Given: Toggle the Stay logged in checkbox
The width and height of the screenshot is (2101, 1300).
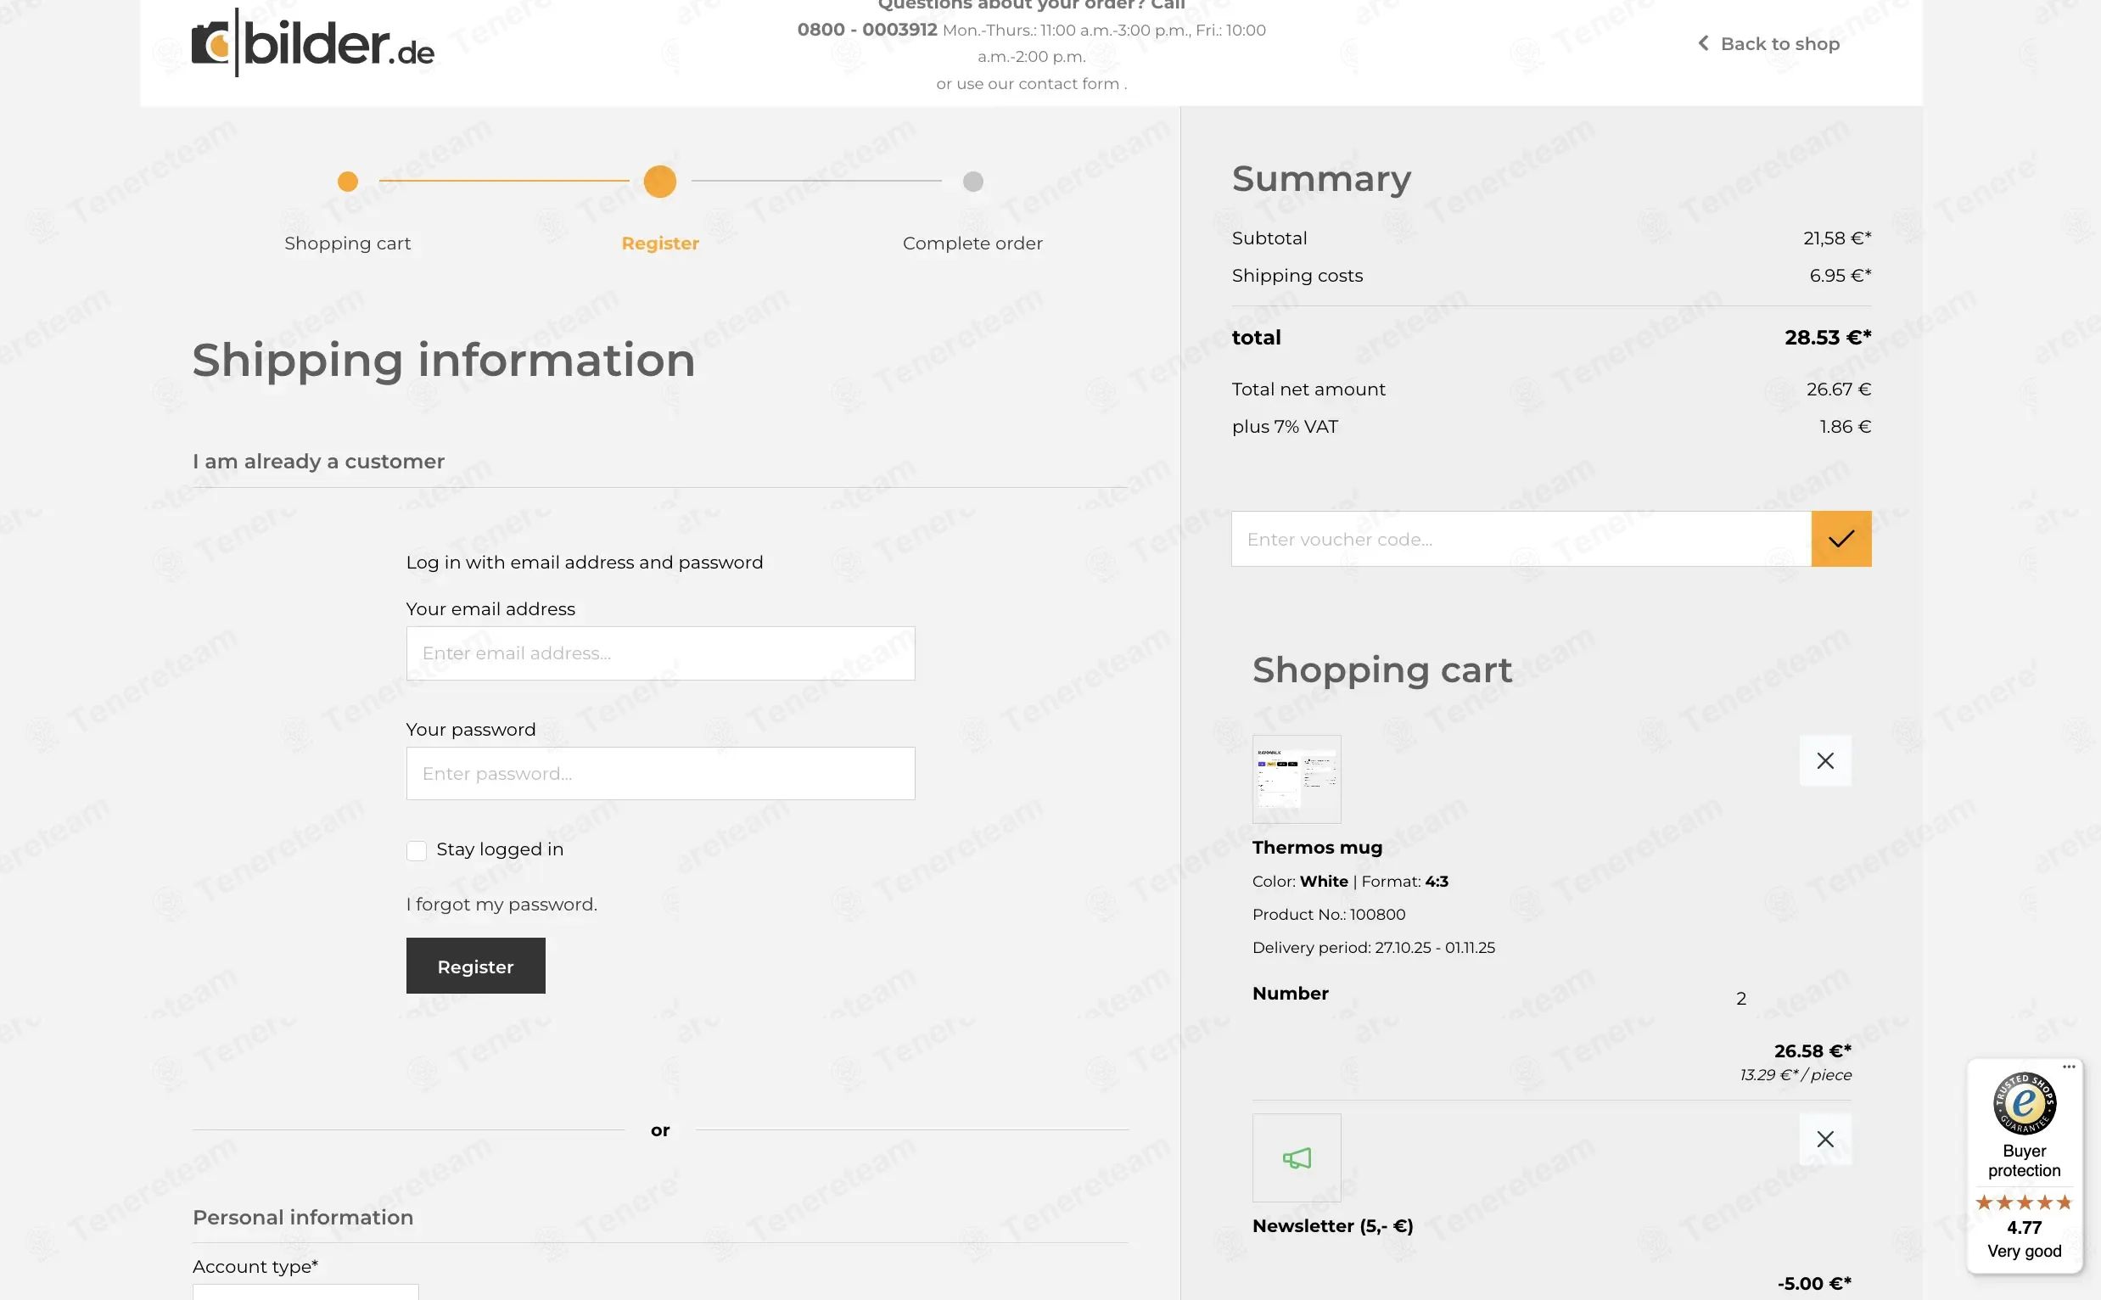Looking at the screenshot, I should tap(416, 850).
